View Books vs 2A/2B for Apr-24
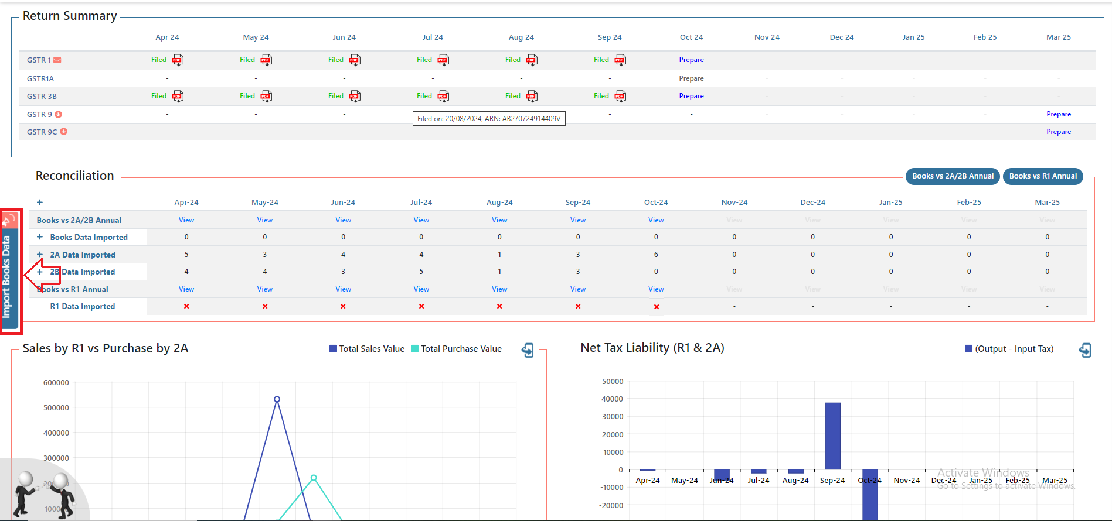 click(186, 220)
